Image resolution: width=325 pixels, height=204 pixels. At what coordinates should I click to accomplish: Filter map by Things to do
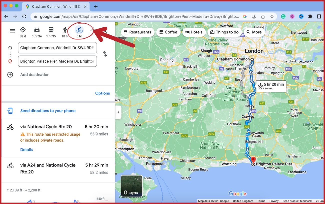(x=224, y=32)
